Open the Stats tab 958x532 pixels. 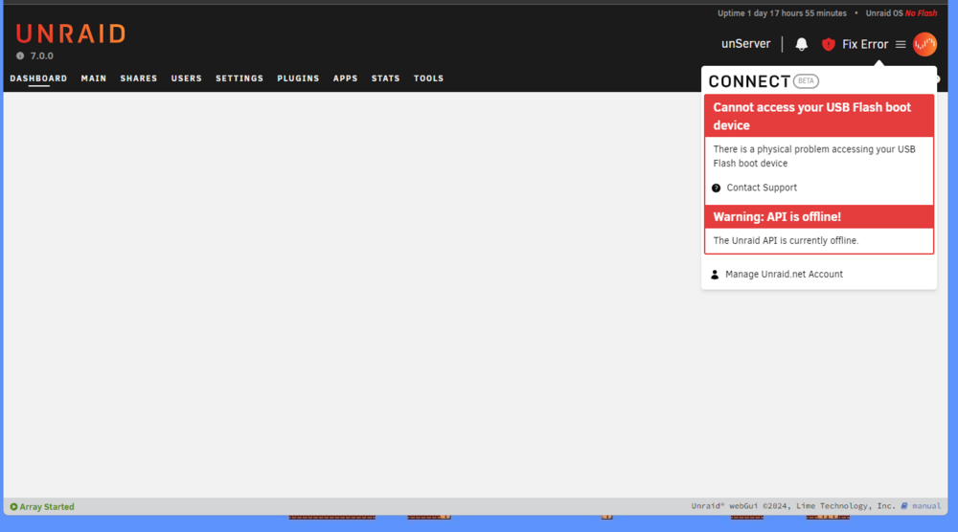pos(385,78)
